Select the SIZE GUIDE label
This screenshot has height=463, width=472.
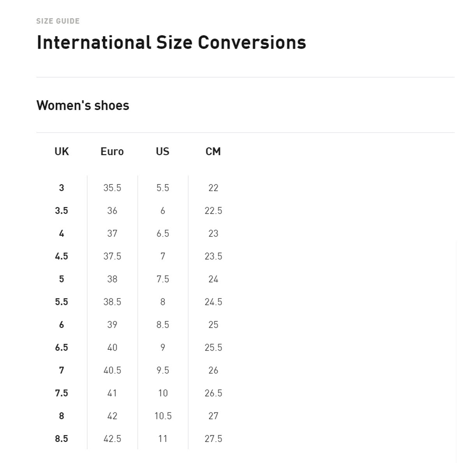(58, 21)
